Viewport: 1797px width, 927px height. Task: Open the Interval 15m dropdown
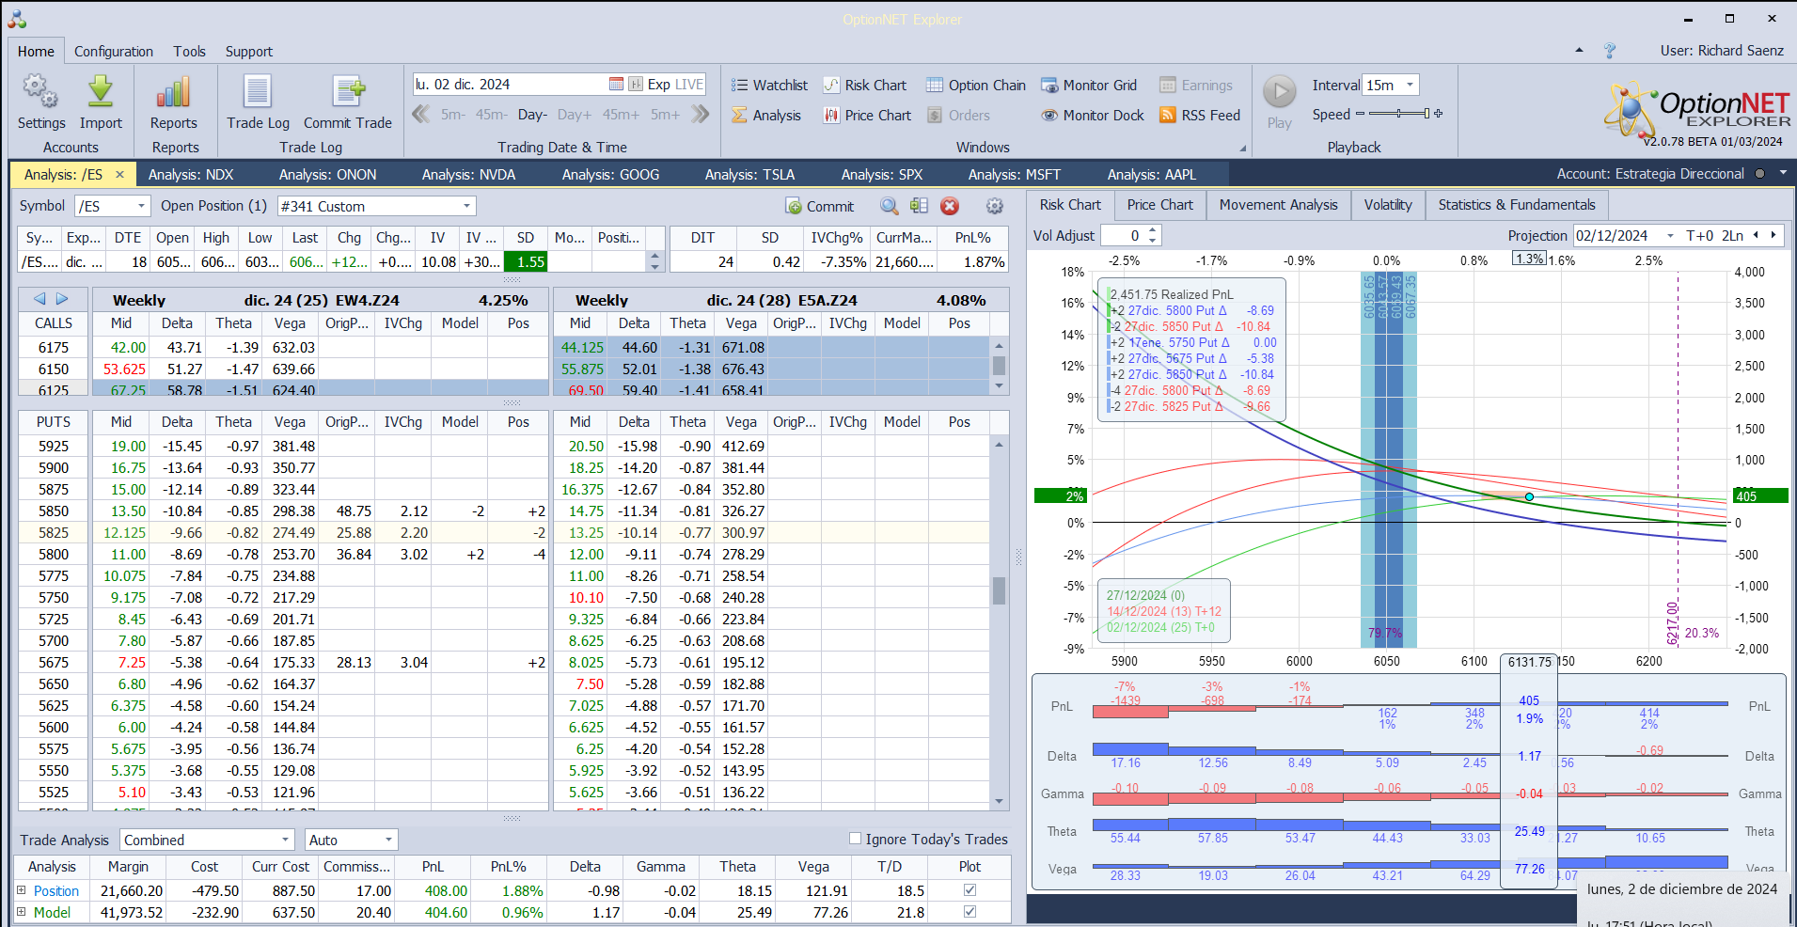tap(1410, 86)
